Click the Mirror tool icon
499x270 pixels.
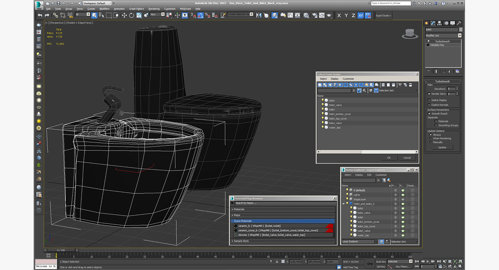(259, 15)
